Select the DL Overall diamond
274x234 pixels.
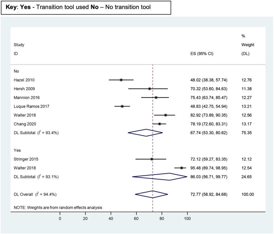click(x=152, y=194)
